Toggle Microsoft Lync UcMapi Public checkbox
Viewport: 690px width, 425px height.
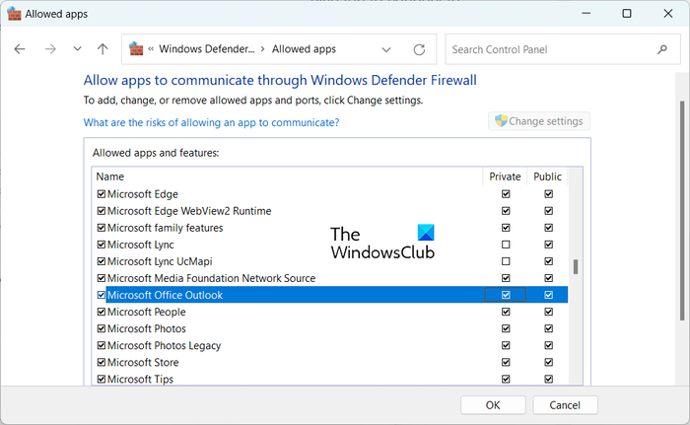click(x=548, y=261)
